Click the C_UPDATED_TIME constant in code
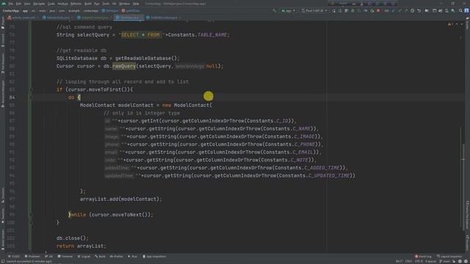This screenshot has height=264, width=470. (x=329, y=176)
